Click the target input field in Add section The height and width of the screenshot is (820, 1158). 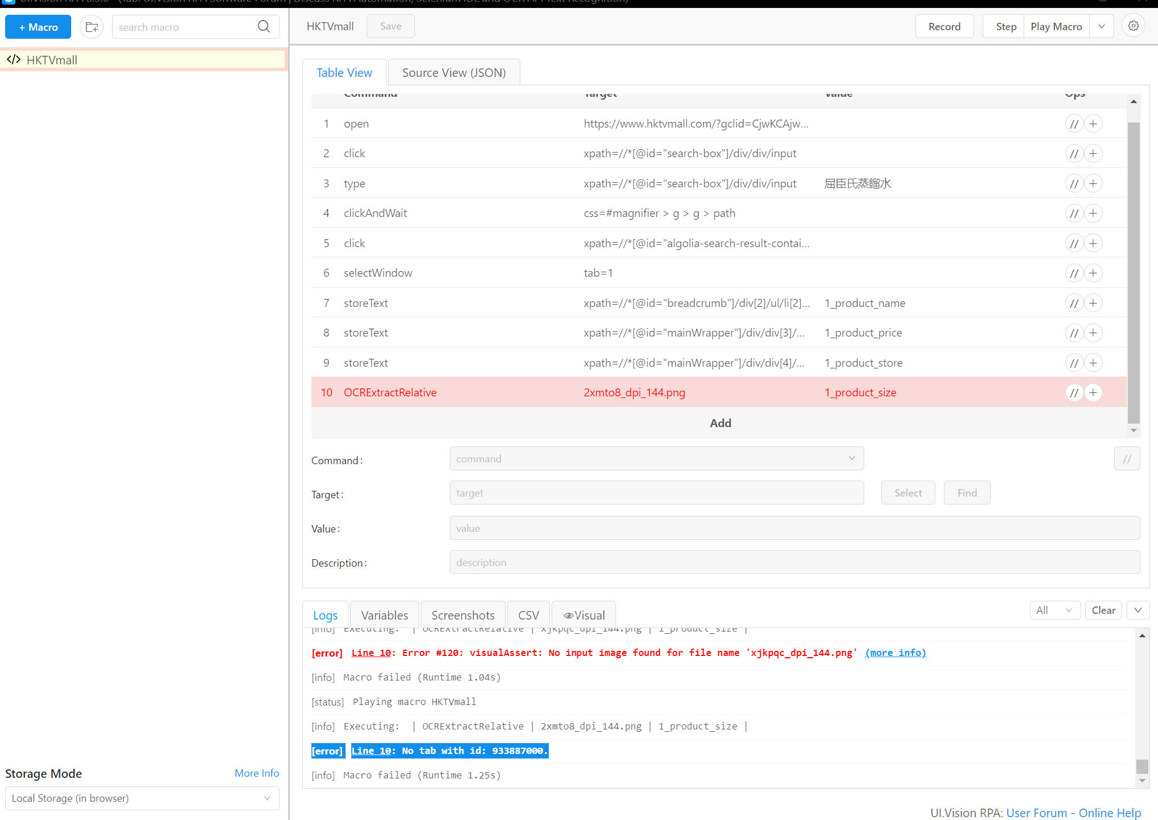tap(656, 493)
